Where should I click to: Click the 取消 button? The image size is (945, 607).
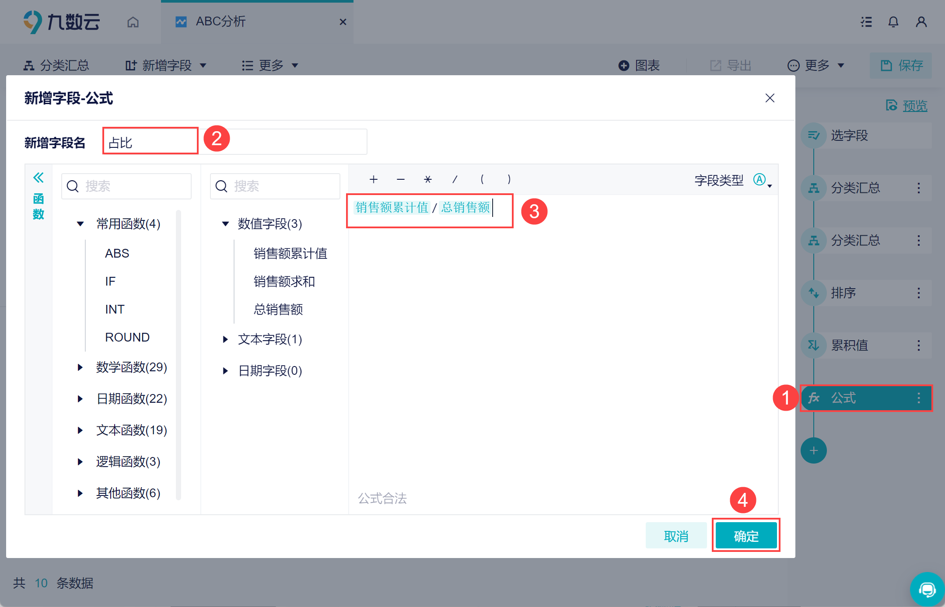pos(676,536)
